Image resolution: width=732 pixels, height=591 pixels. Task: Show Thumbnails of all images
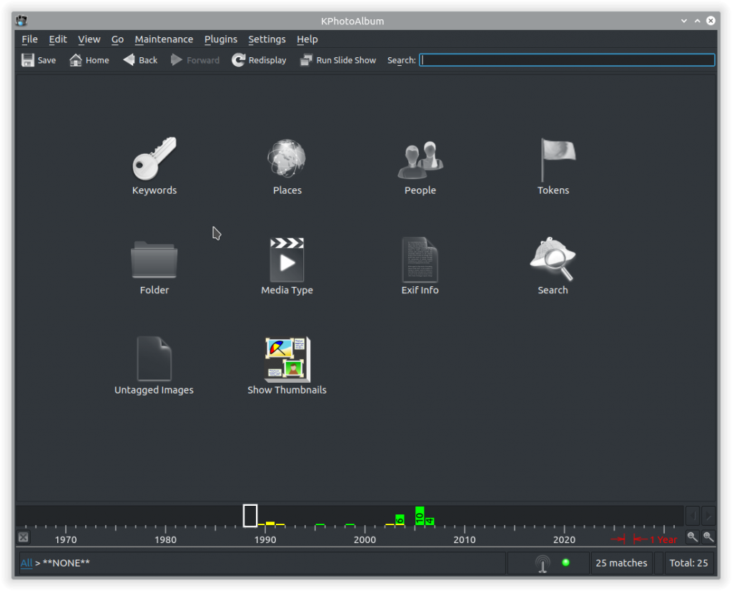(x=287, y=358)
